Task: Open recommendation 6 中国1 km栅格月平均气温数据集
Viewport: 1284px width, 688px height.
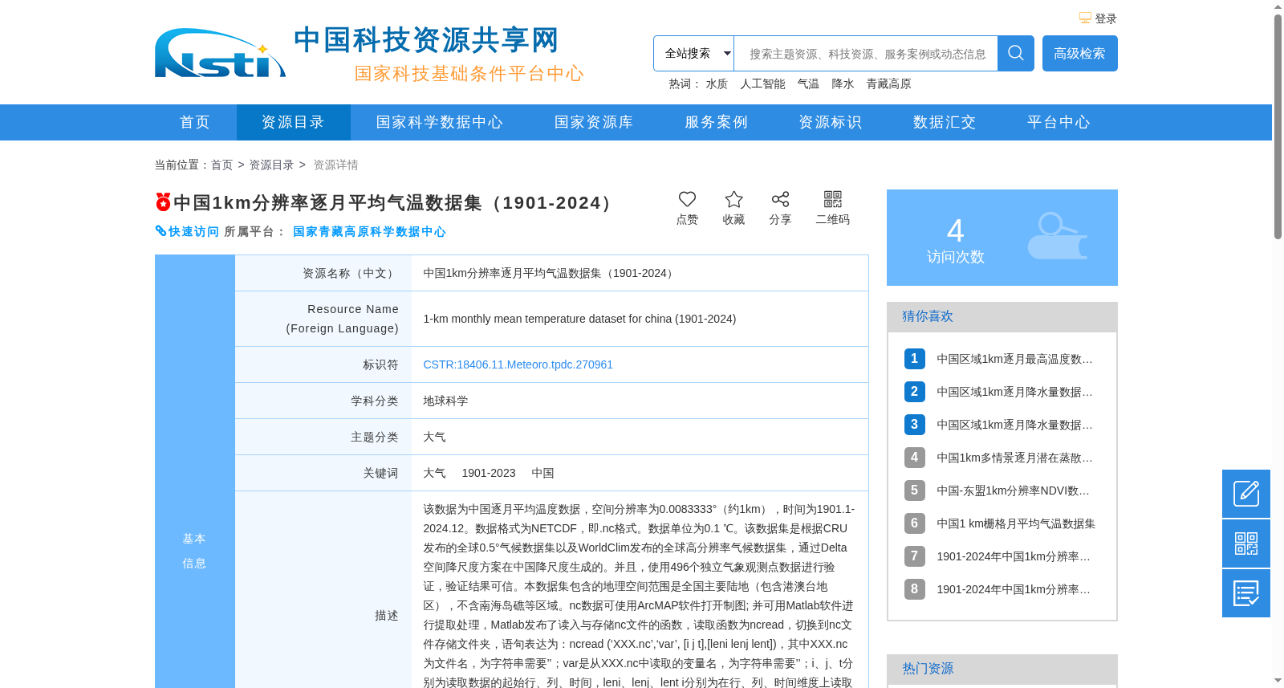Action: tap(1016, 523)
